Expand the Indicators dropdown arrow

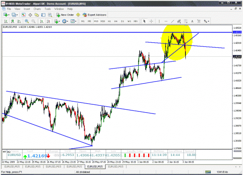click(x=59, y=21)
